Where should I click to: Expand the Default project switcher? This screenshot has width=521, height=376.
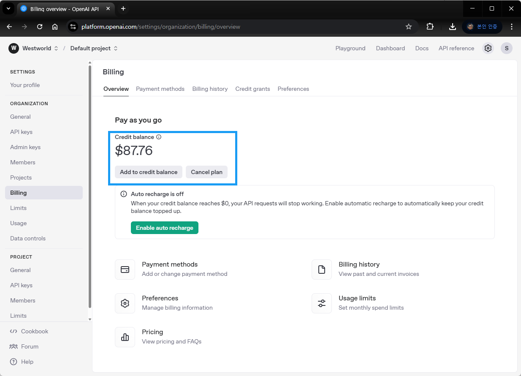click(x=94, y=48)
